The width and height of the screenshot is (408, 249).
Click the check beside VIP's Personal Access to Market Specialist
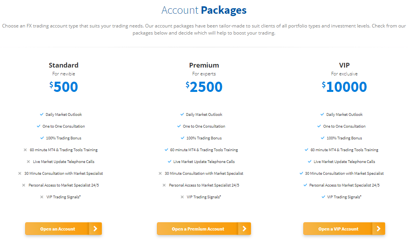tap(306, 185)
